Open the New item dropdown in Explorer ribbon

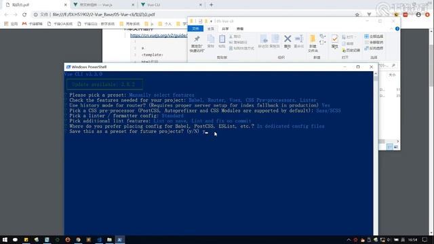pos(322,36)
